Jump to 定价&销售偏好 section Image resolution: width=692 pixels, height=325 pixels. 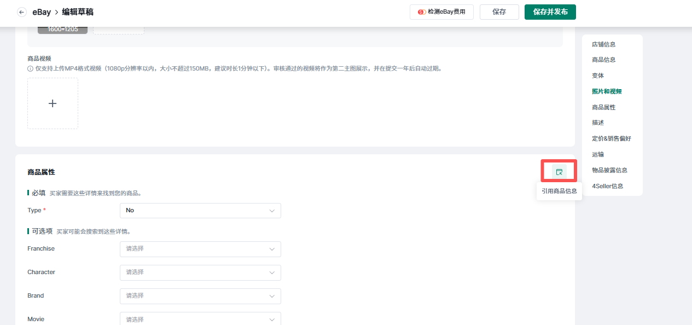611,138
